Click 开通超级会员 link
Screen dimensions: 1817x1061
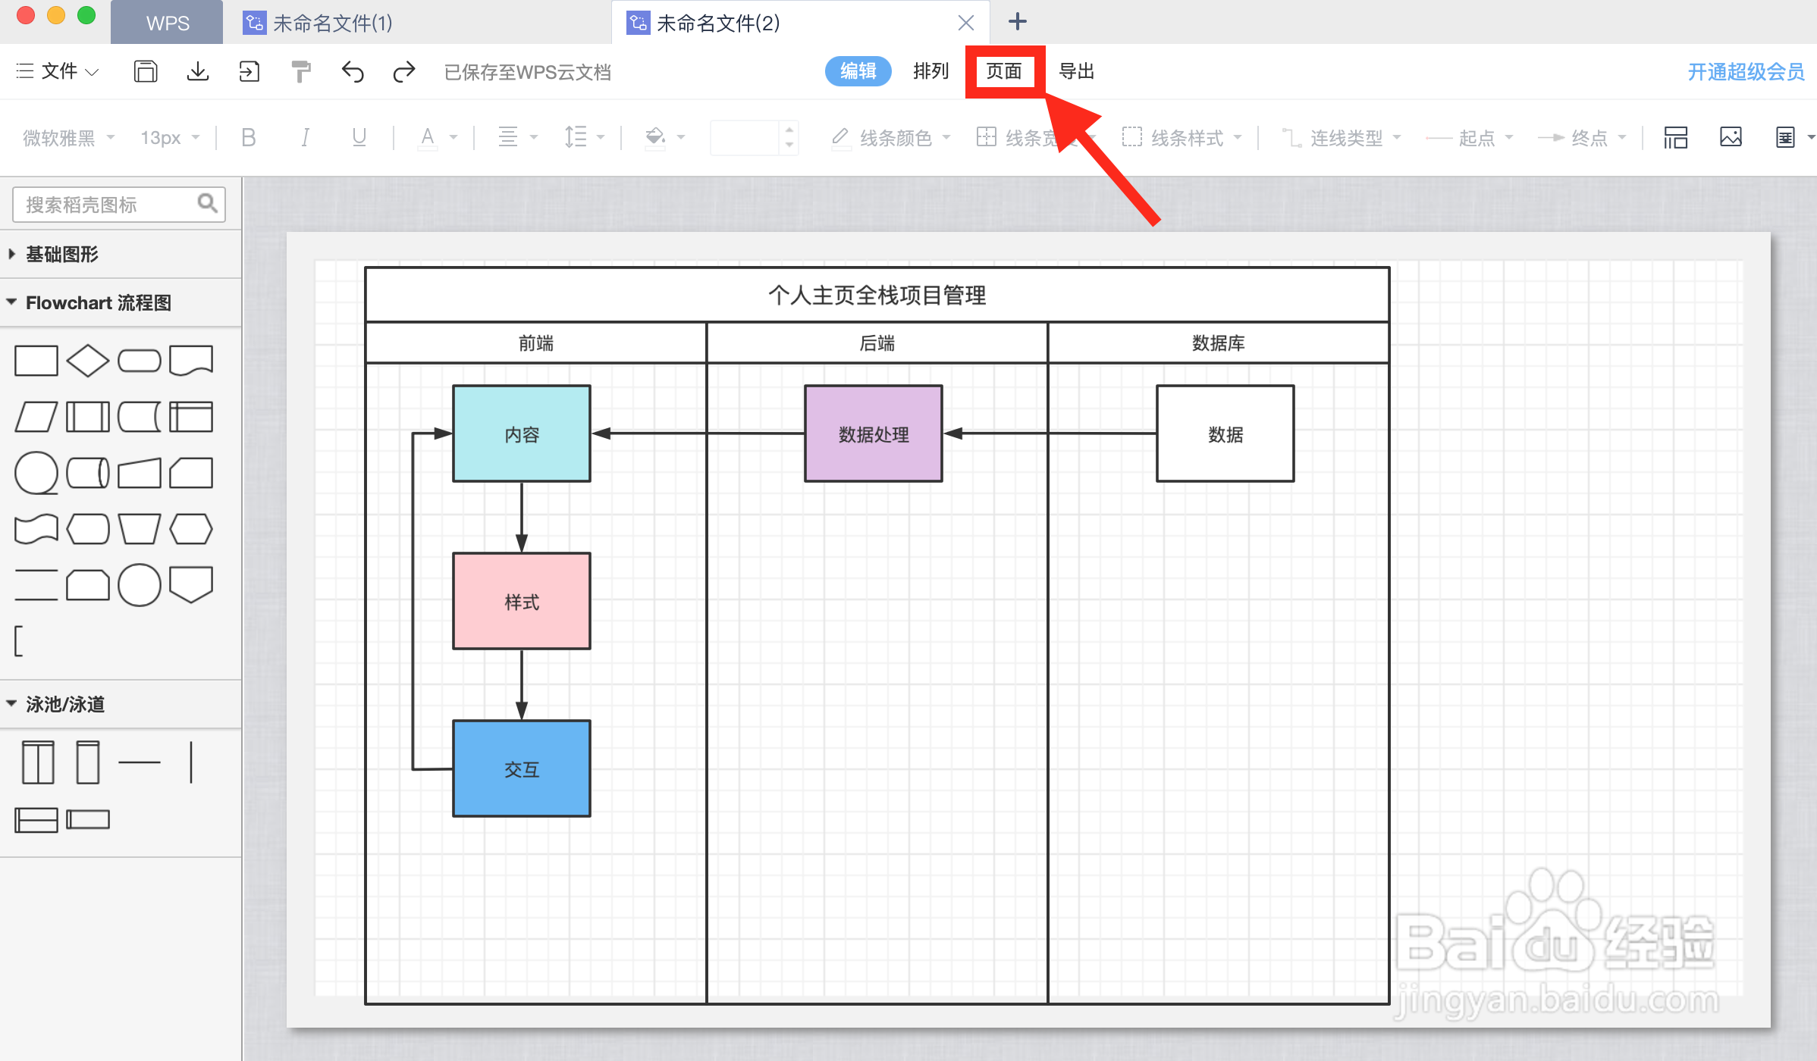[1746, 71]
